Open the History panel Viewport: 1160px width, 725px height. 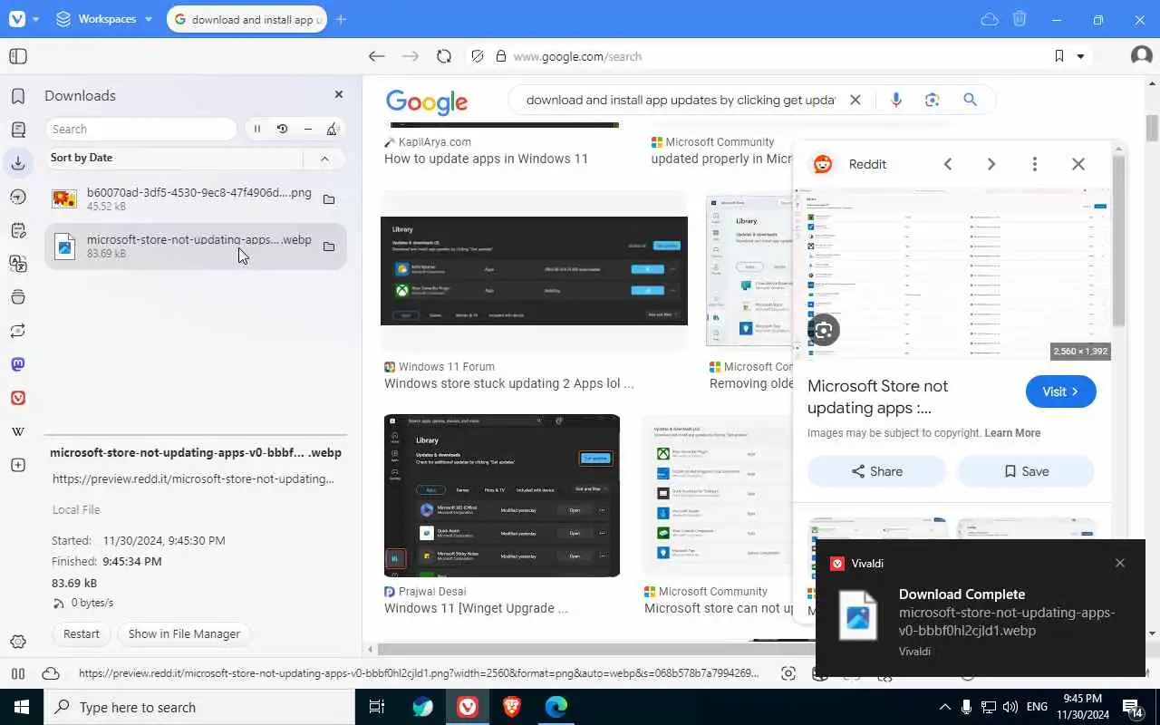click(x=18, y=197)
